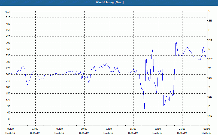Click the y-axis tick label '450'
The width and height of the screenshot is (218, 136).
[8, 30]
